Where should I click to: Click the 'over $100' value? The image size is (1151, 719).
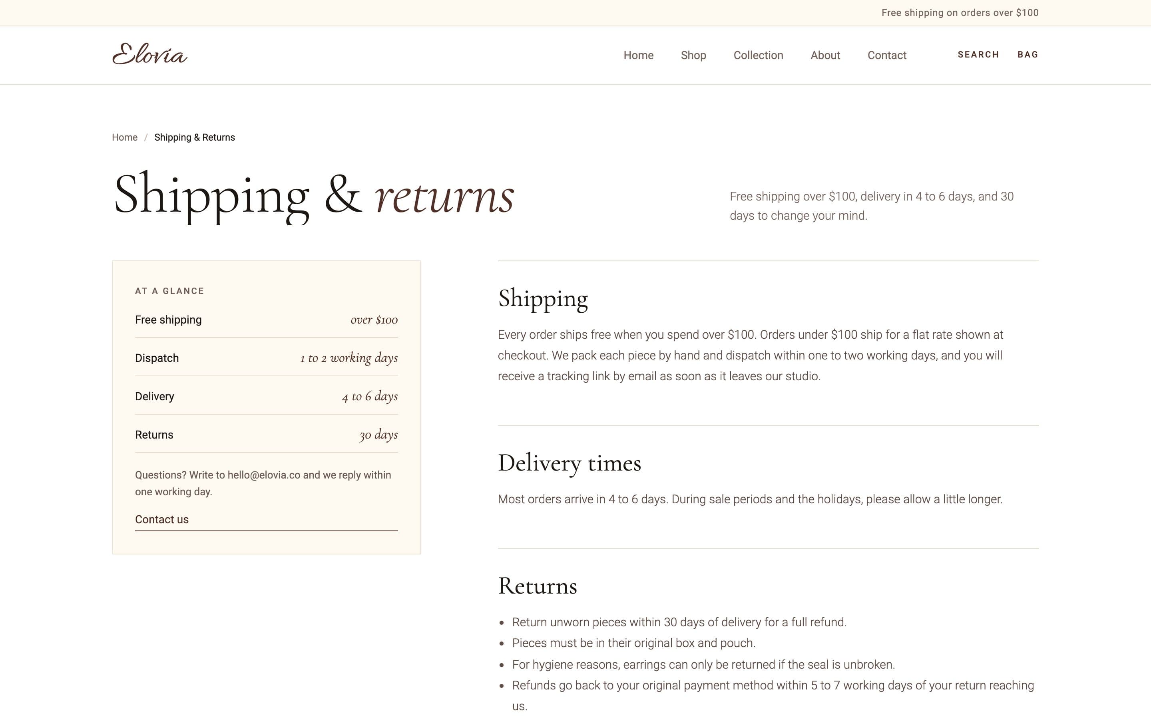pyautogui.click(x=374, y=320)
